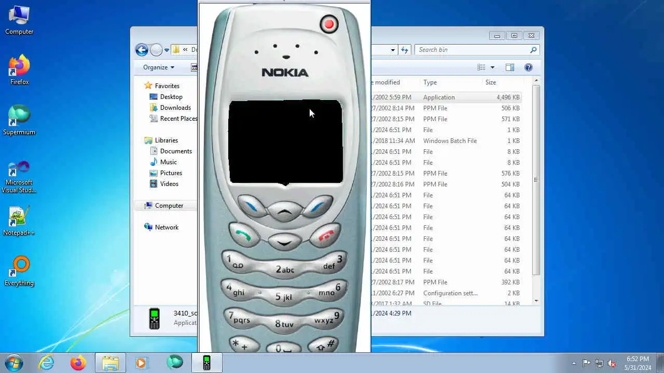Viewport: 664px width, 373px height.
Task: Click the red end call key
Action: [325, 235]
